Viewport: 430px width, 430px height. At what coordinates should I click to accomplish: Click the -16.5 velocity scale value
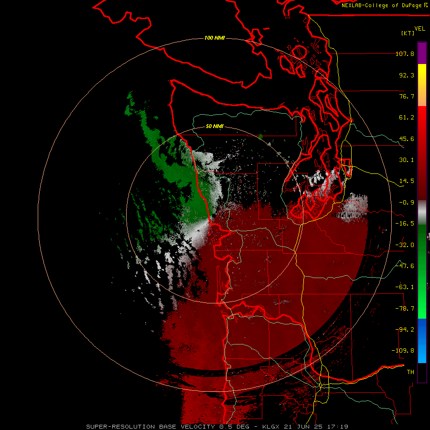(x=405, y=224)
